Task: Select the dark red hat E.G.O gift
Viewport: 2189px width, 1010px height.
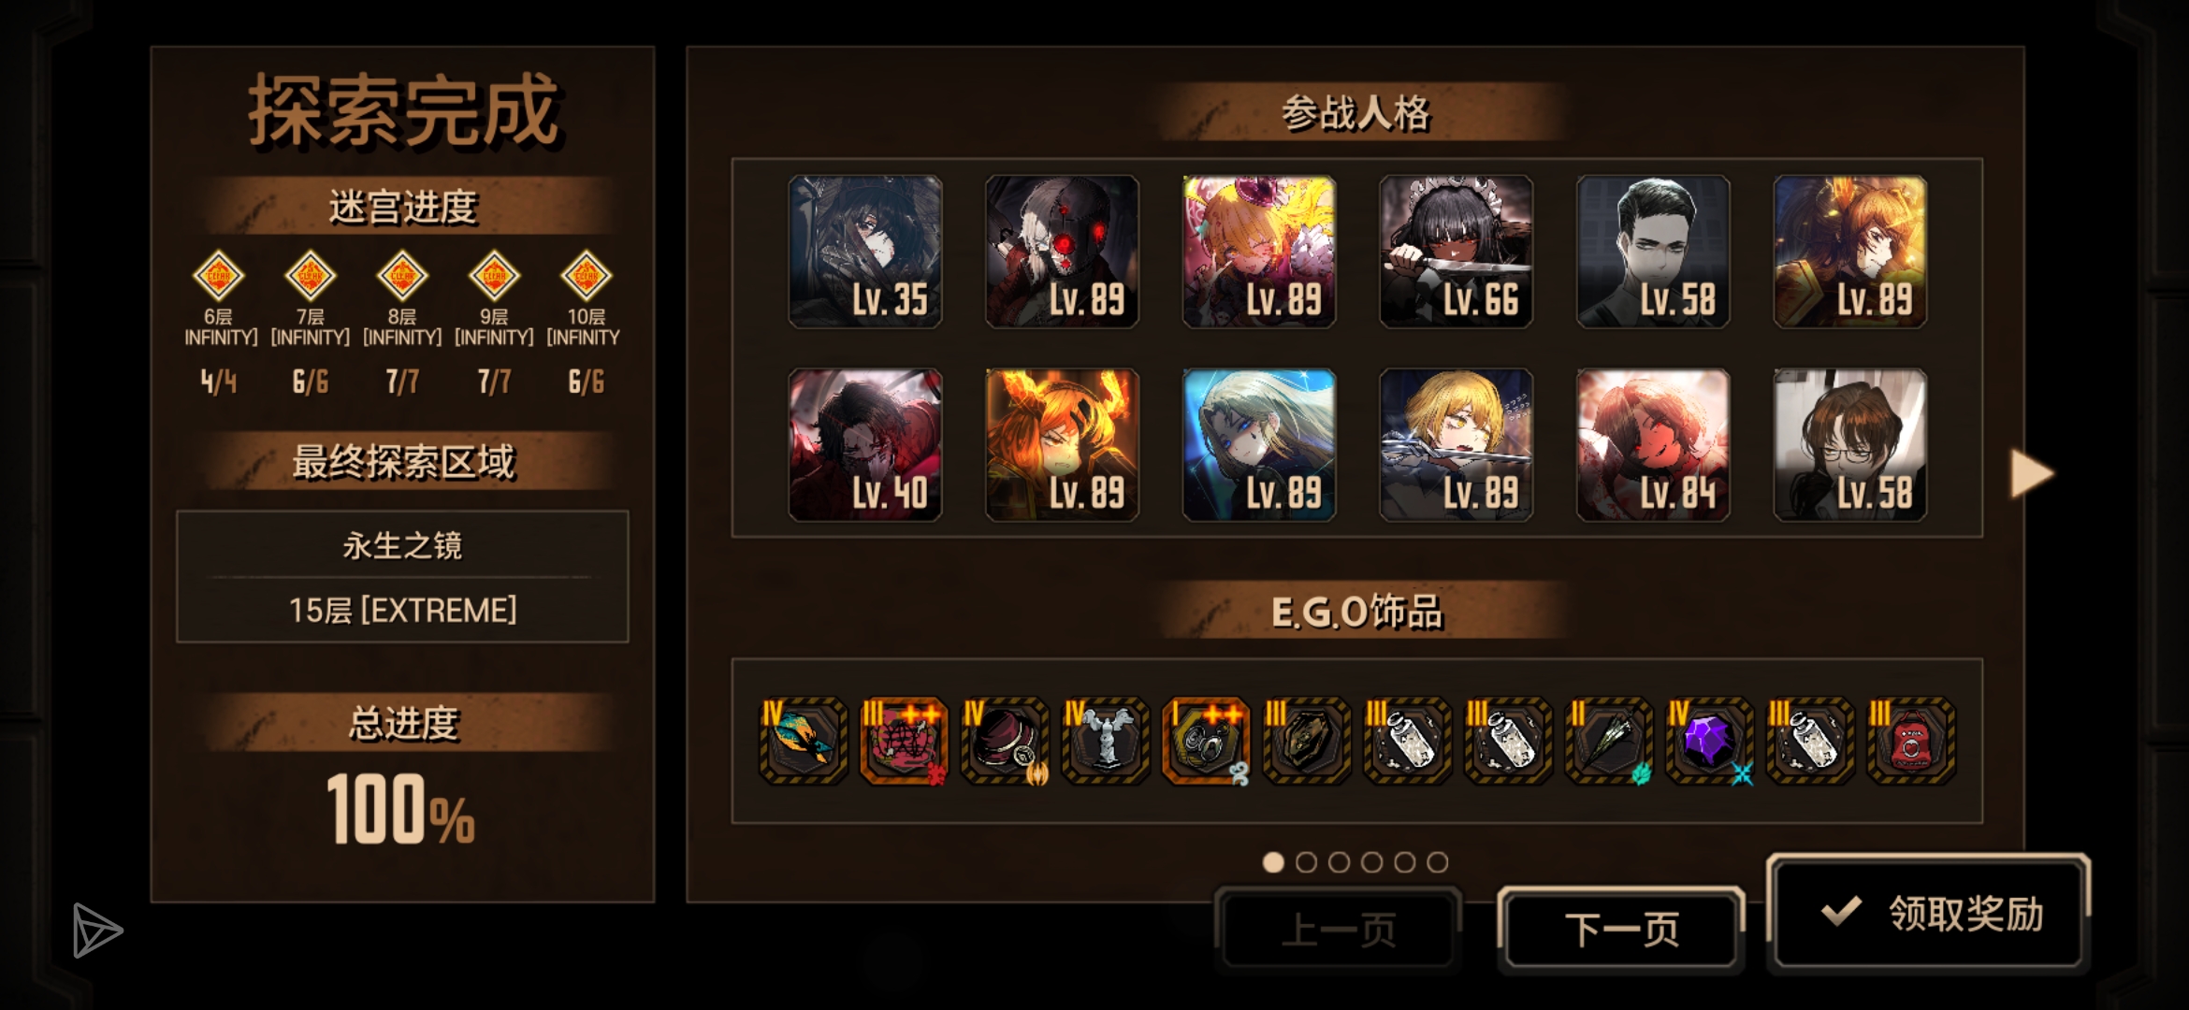Action: pyautogui.click(x=1004, y=741)
